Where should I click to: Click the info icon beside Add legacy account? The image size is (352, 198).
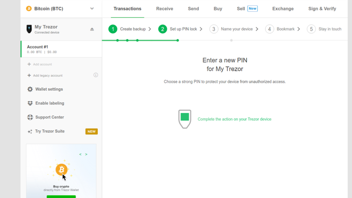(x=96, y=75)
